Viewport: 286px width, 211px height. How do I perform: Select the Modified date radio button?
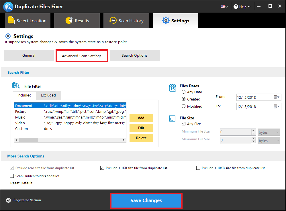point(183,106)
